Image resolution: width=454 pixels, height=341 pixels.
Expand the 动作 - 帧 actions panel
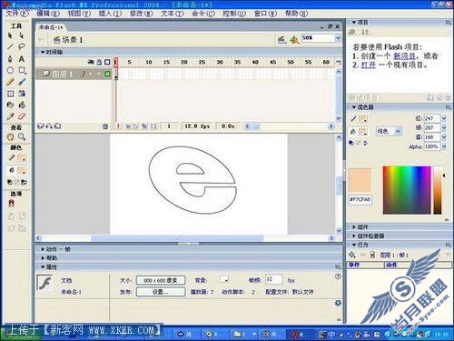[x=43, y=249]
